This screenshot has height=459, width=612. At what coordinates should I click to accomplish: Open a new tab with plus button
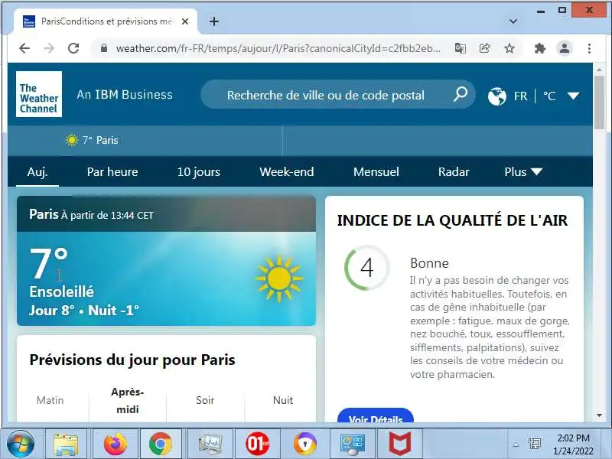click(x=214, y=21)
